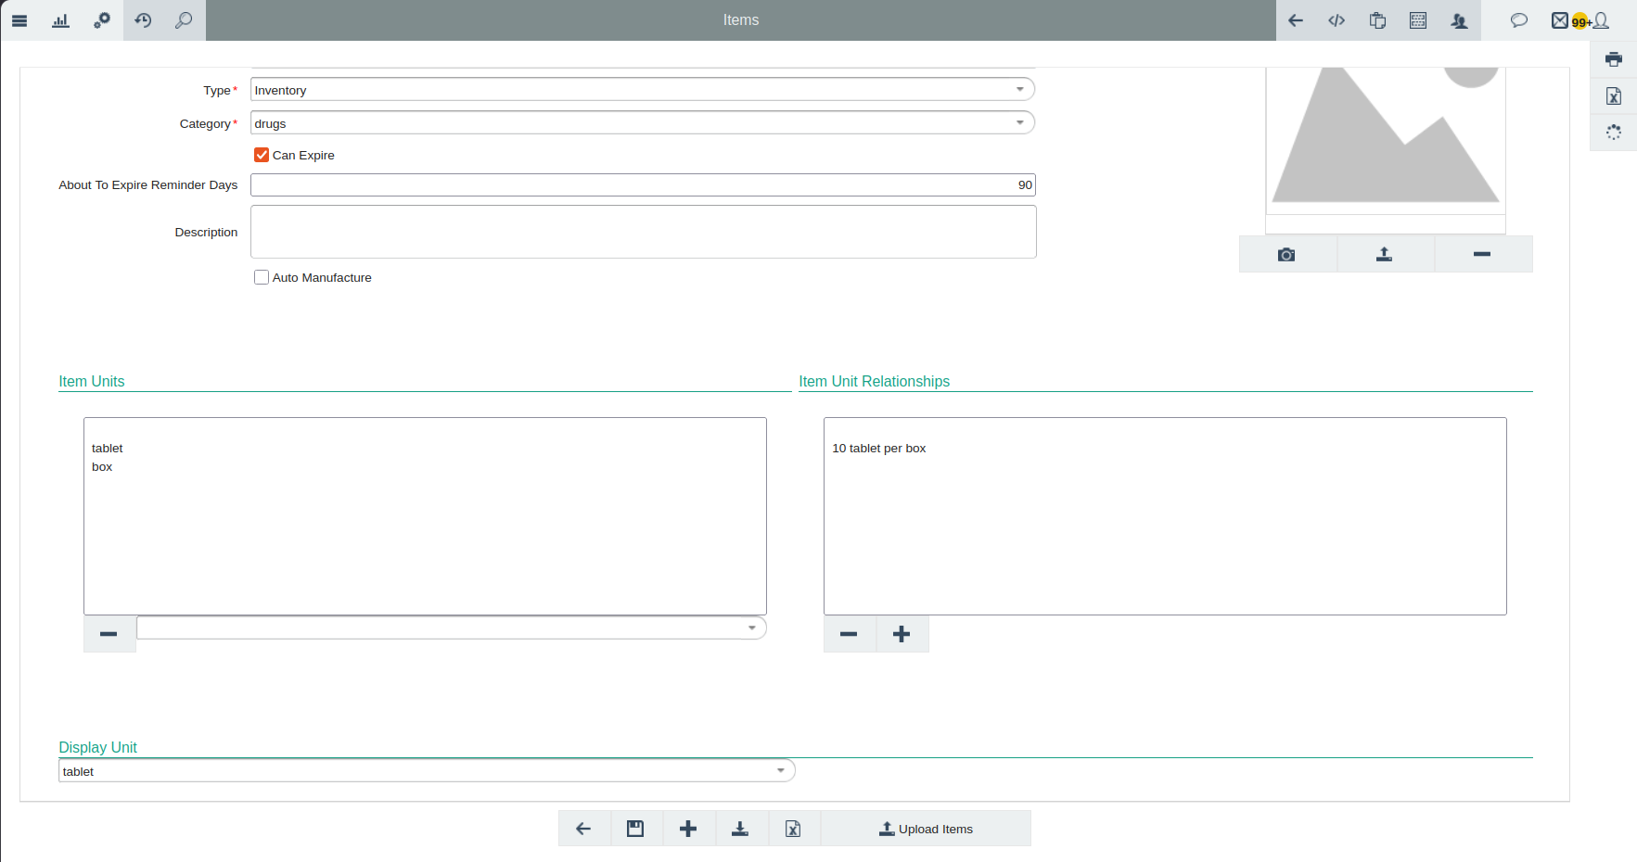
Task: Click the item image placeholder
Action: (1386, 139)
